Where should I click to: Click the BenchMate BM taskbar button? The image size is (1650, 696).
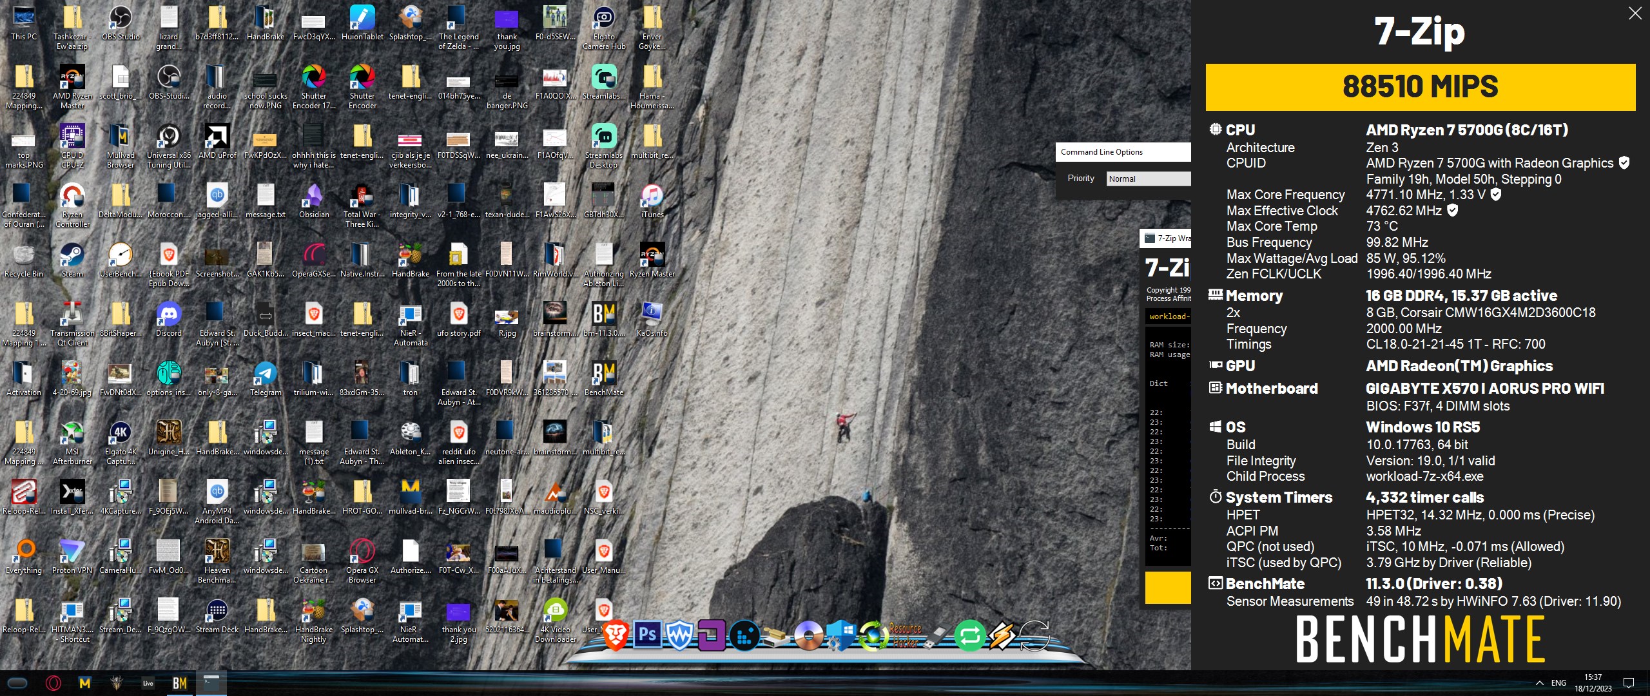179,683
